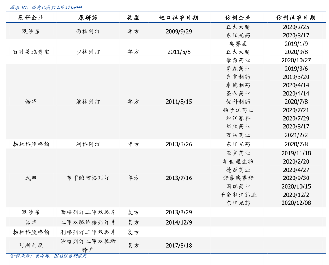
Task: Click the generic company '优科制药'
Action: [238, 102]
